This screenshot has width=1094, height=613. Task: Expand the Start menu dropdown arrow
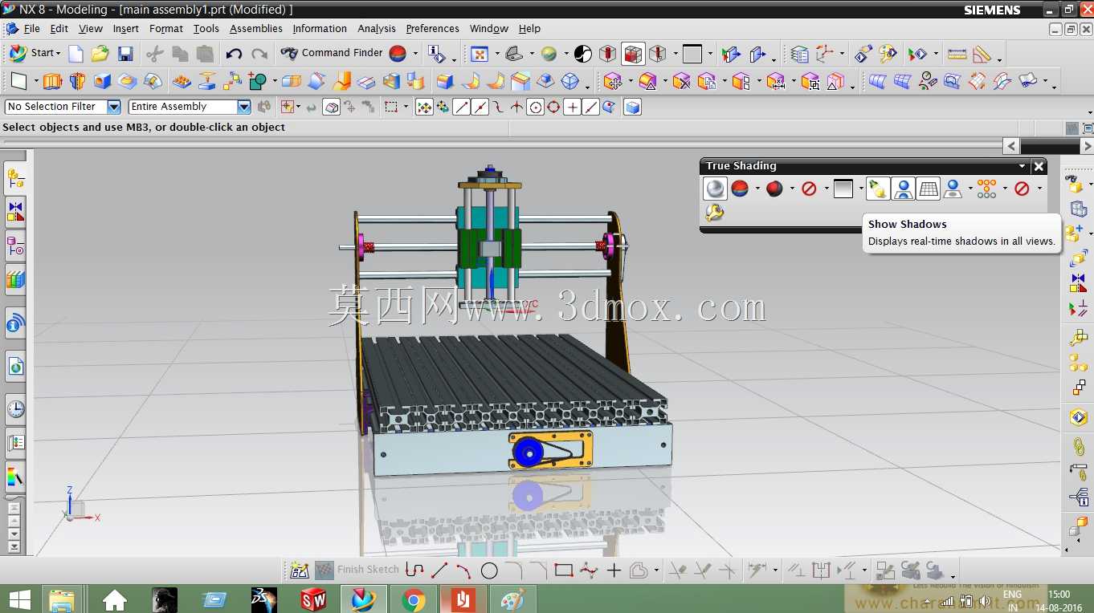(58, 54)
